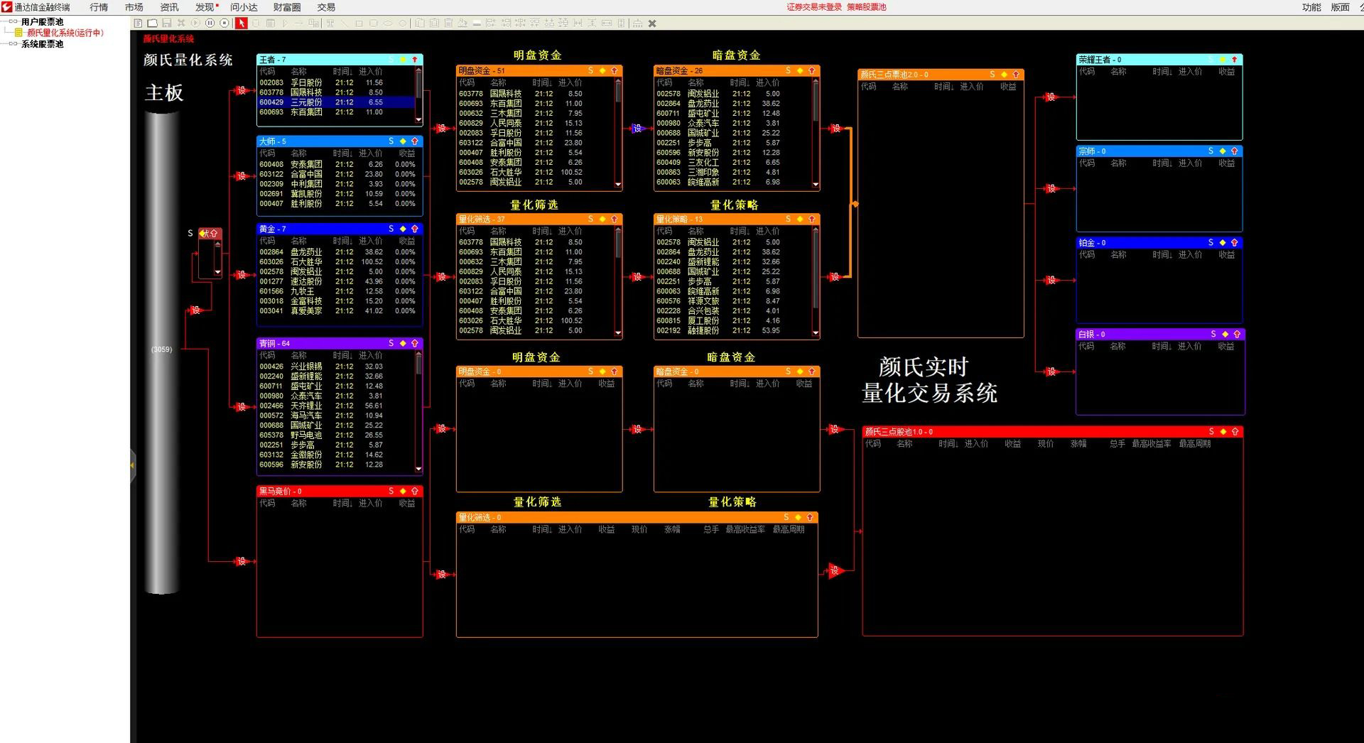Click the X icon at toolbar's right end
1364x743 pixels.
652,23
